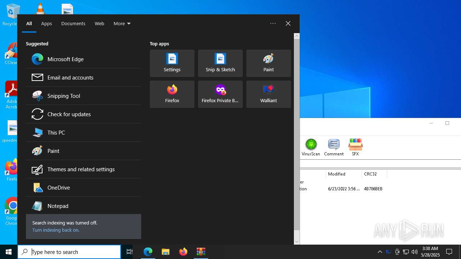The height and width of the screenshot is (259, 461).
Task: Open Notepad from suggestions
Action: tap(84, 206)
